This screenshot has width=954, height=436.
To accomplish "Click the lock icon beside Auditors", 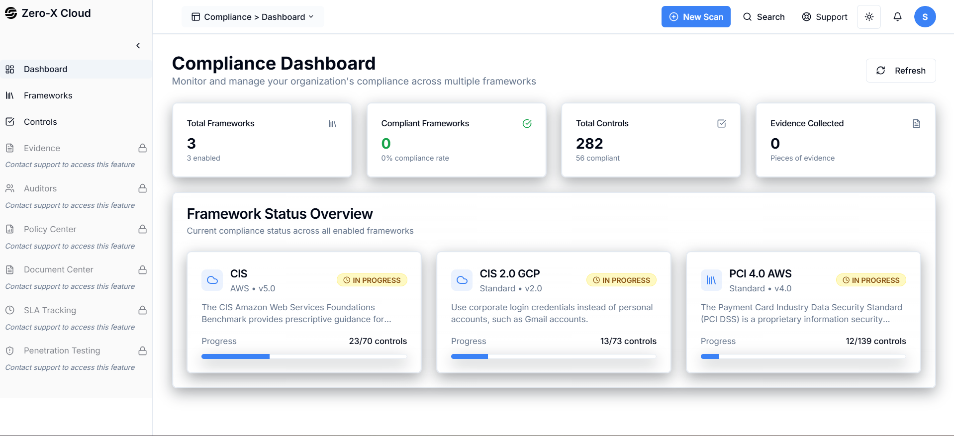I will click(x=143, y=188).
